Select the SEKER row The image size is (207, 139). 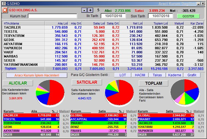(104, 60)
